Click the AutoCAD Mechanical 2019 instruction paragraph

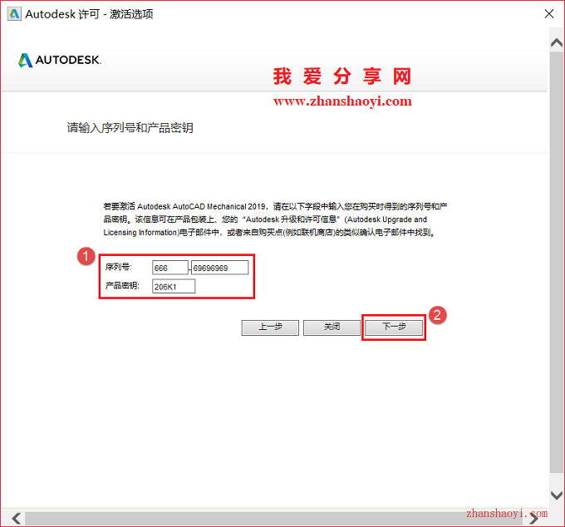[275, 219]
